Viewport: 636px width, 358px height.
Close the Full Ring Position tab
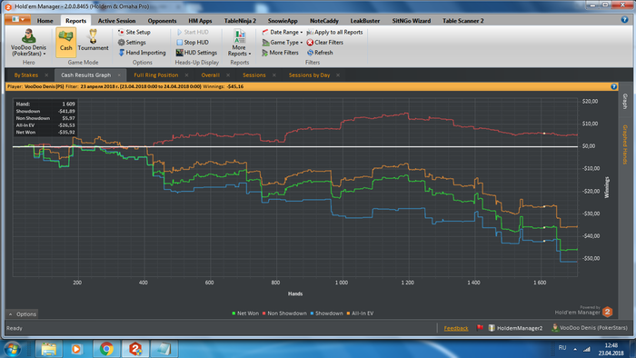point(186,75)
